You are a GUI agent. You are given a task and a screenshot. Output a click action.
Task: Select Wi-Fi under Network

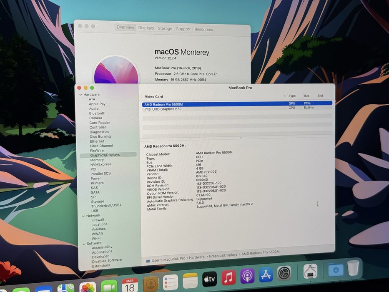click(x=96, y=238)
